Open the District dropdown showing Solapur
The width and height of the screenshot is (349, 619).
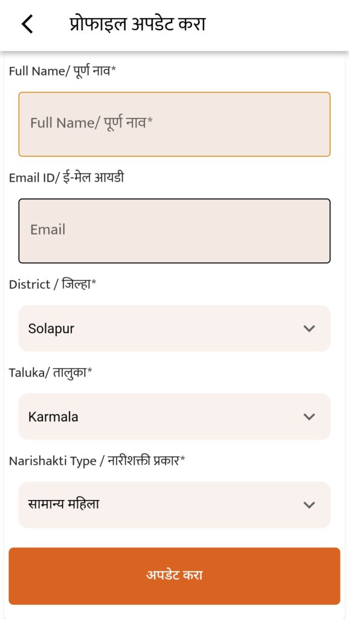pos(174,328)
